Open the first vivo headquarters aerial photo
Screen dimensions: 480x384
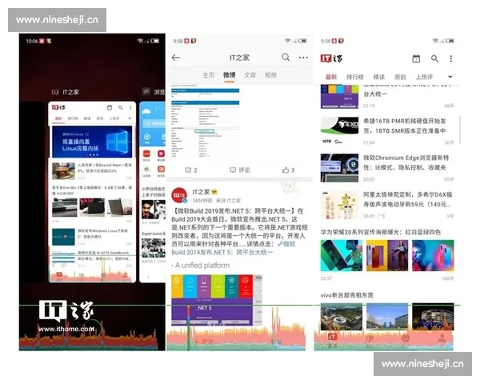pyautogui.click(x=342, y=317)
